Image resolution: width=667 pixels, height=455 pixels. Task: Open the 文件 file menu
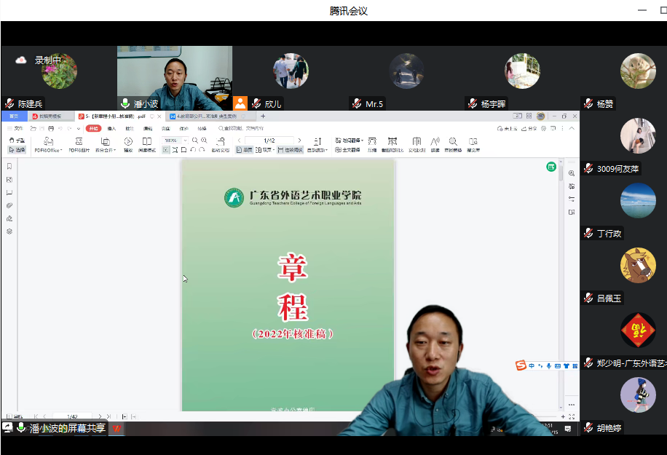coord(15,128)
